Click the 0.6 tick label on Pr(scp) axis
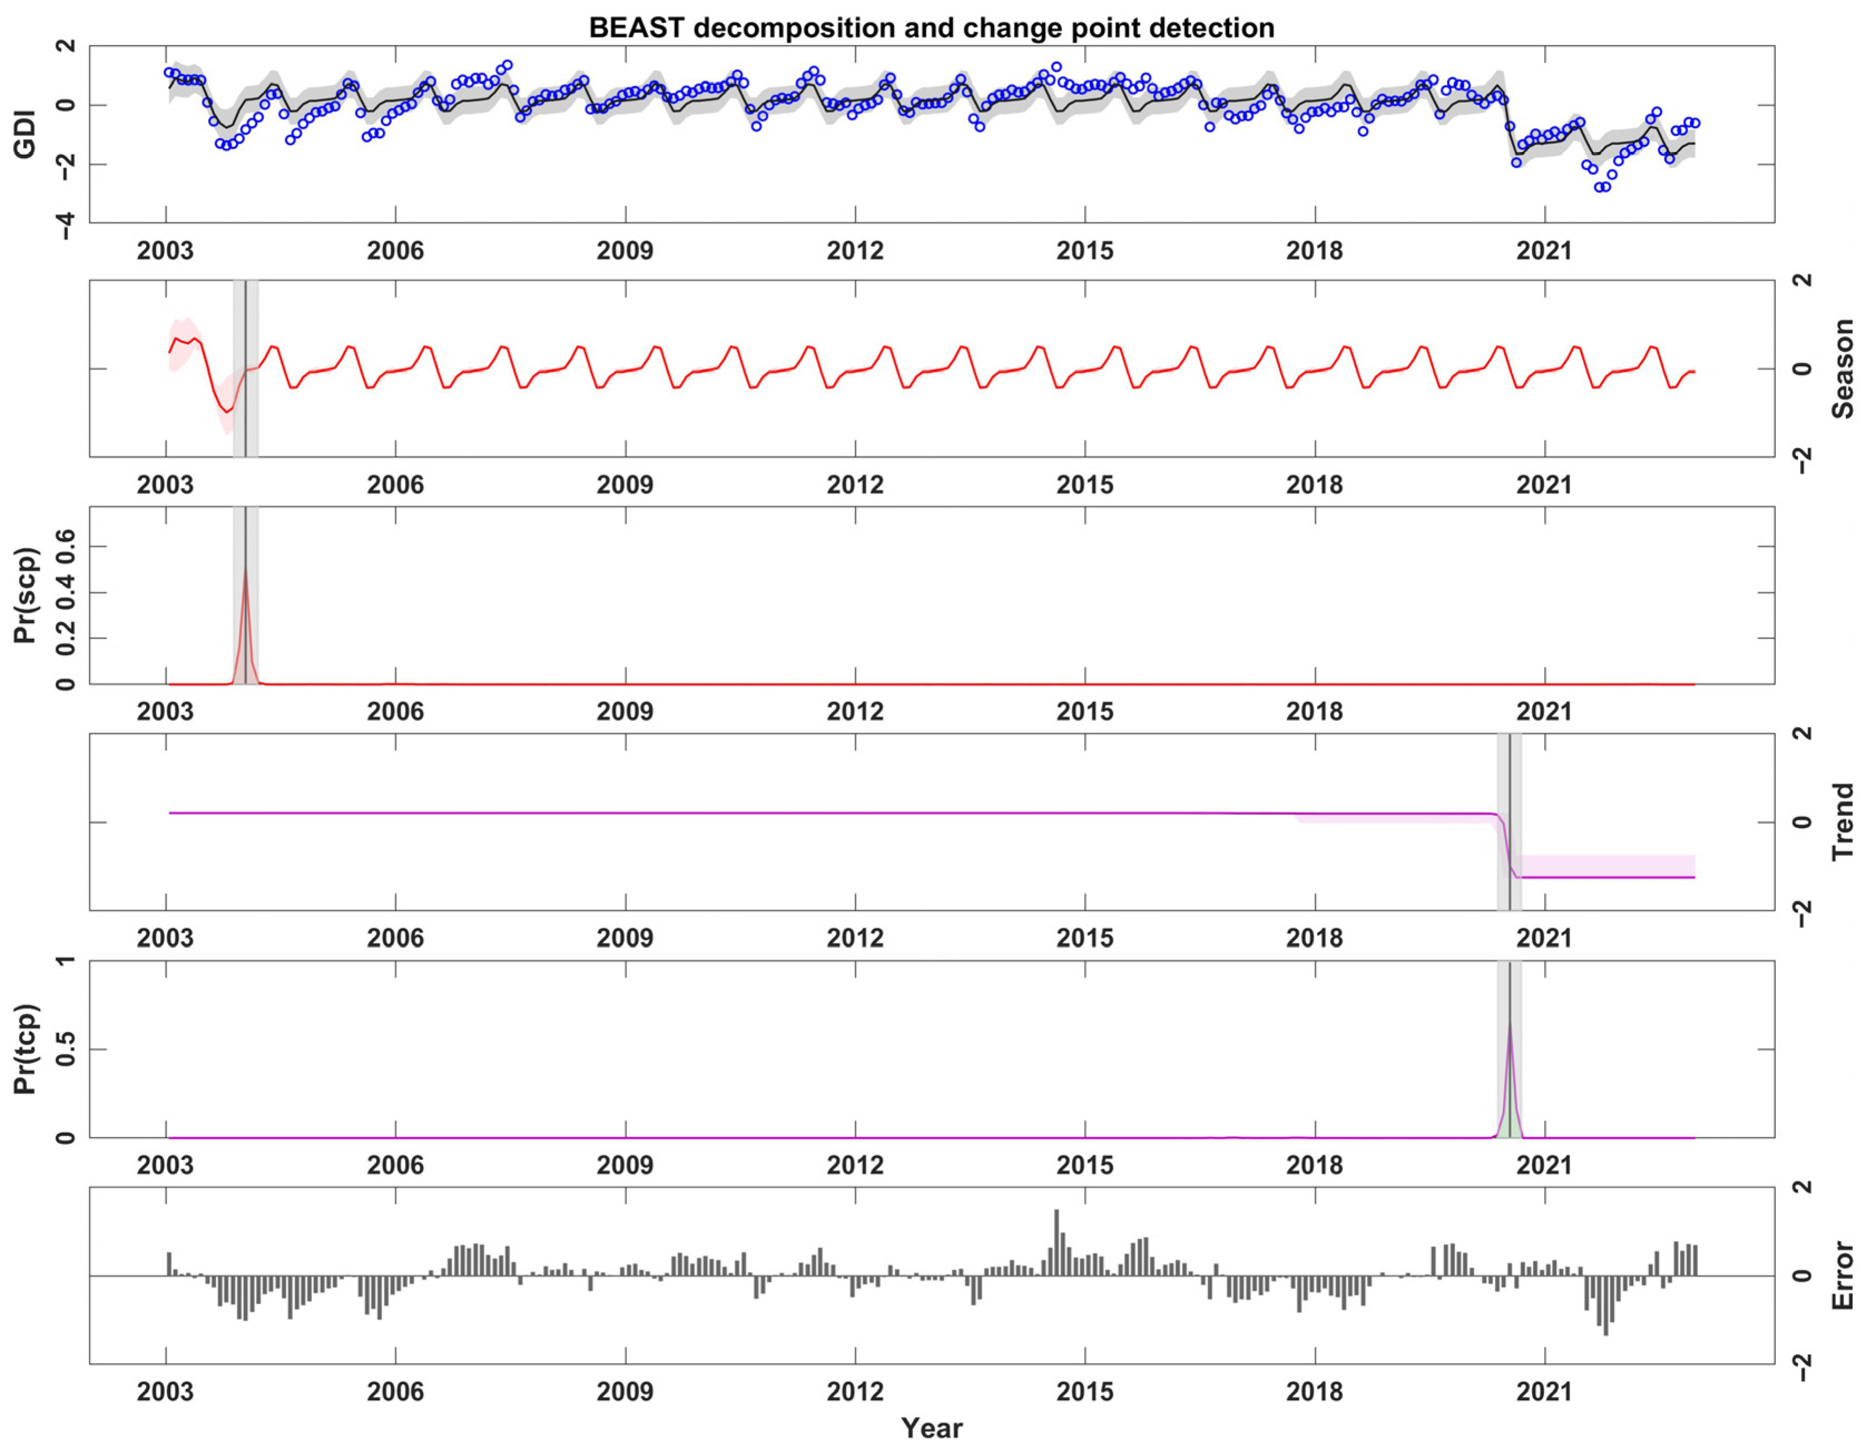The image size is (1871, 1450). 65,546
